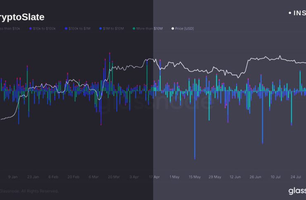Click the 20 Mar date axis label
306x200 pixels.
(x=114, y=177)
